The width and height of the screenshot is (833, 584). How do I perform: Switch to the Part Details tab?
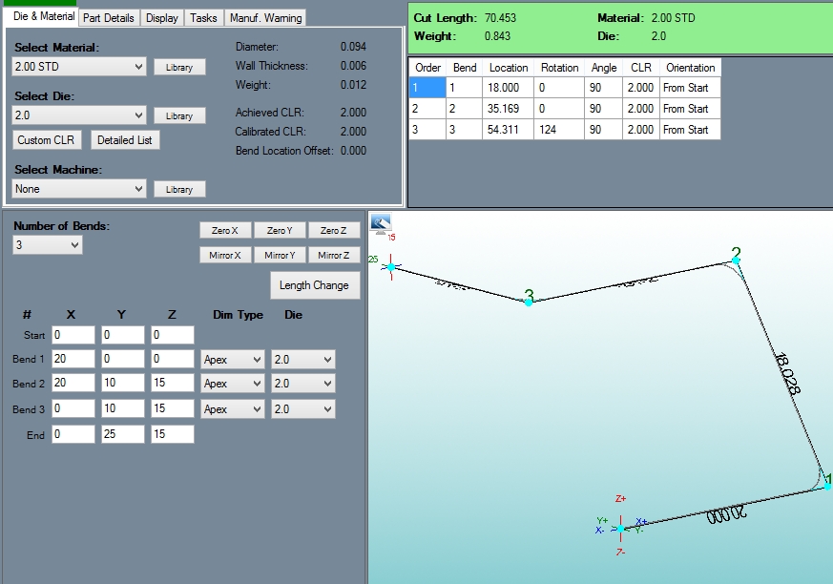pos(109,18)
